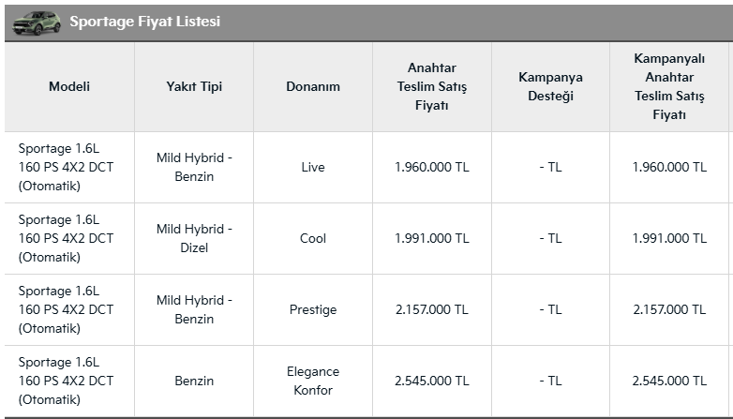733x419 pixels.
Task: Select the Elegance Konfor trim cell
Action: coord(313,381)
